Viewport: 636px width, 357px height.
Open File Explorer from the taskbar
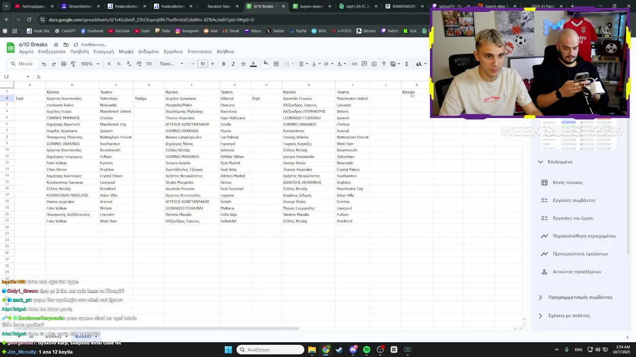click(x=312, y=350)
